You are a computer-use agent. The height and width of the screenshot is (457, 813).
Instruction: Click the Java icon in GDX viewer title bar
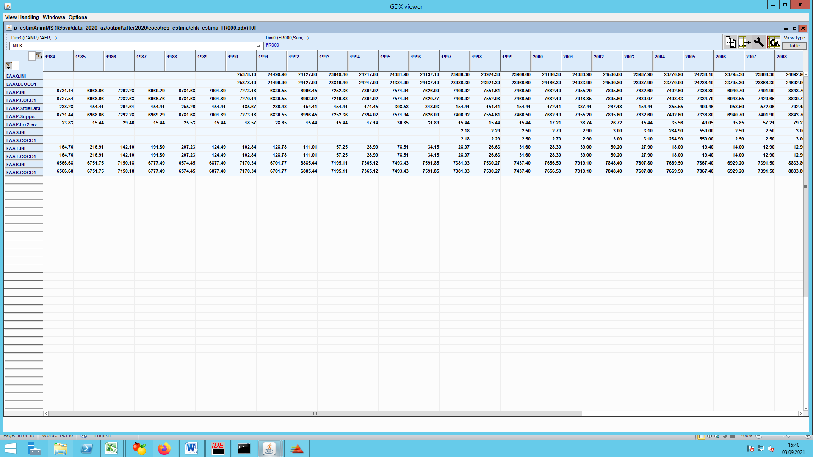8,6
